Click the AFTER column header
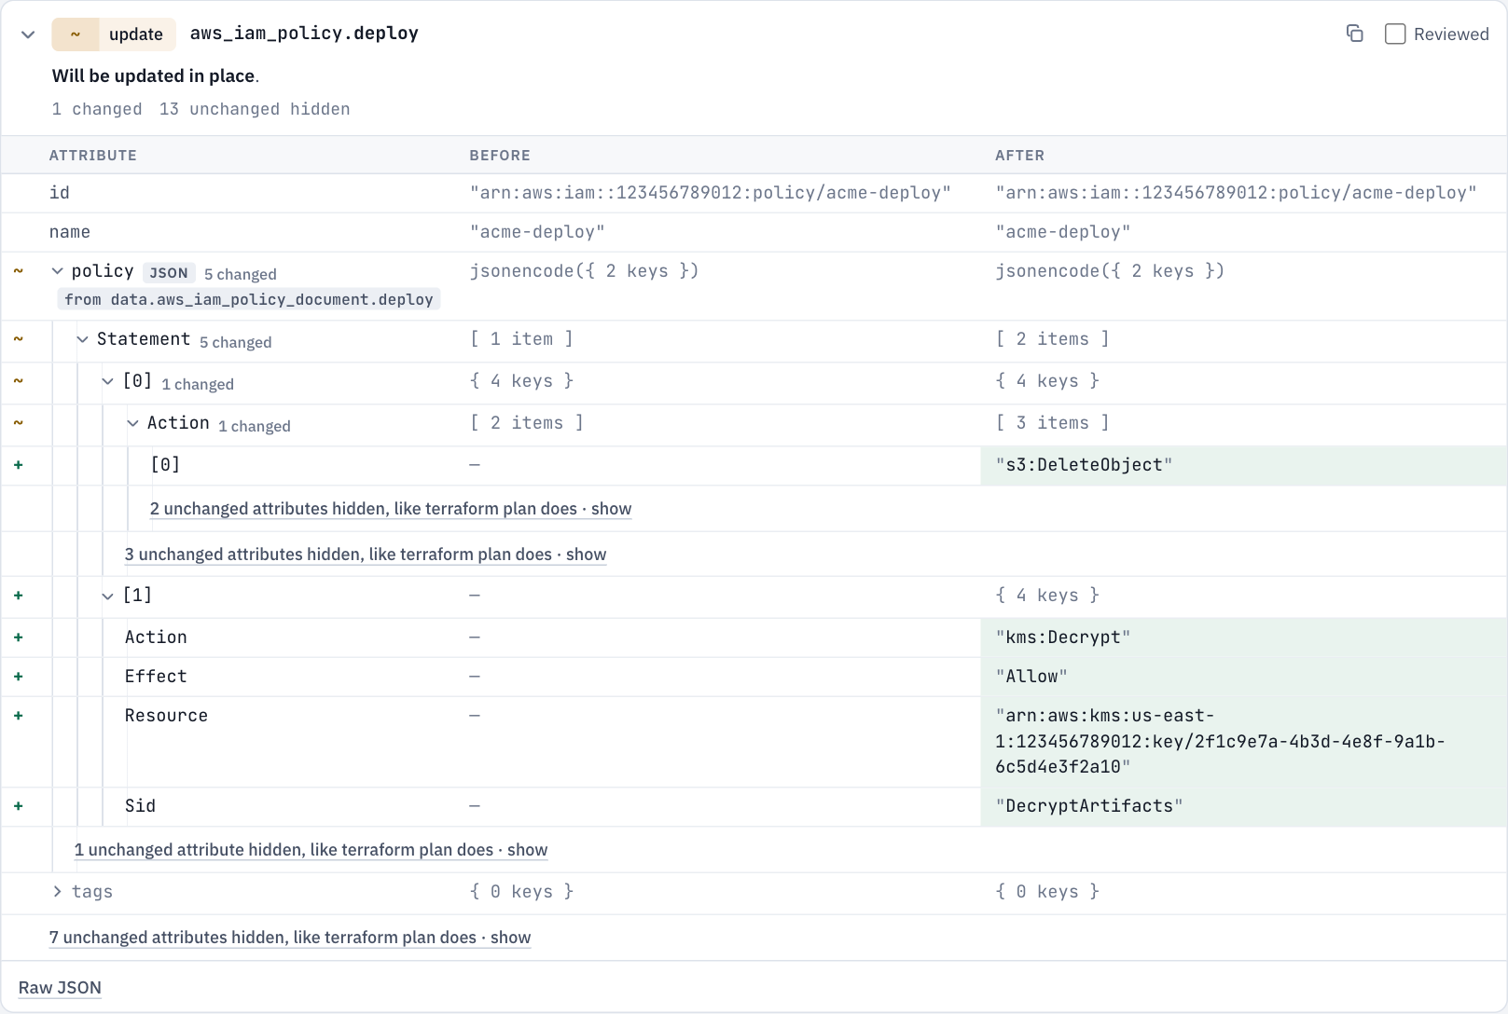 (1019, 156)
